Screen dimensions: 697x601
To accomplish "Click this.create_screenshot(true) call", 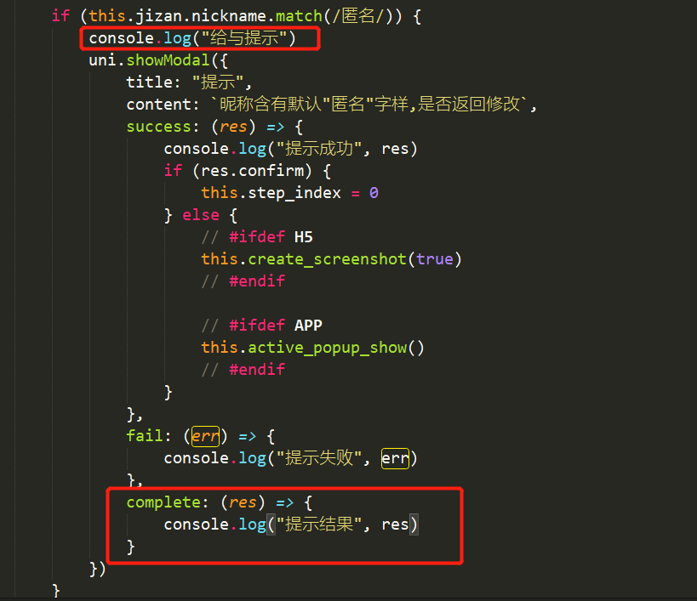I will [x=332, y=259].
